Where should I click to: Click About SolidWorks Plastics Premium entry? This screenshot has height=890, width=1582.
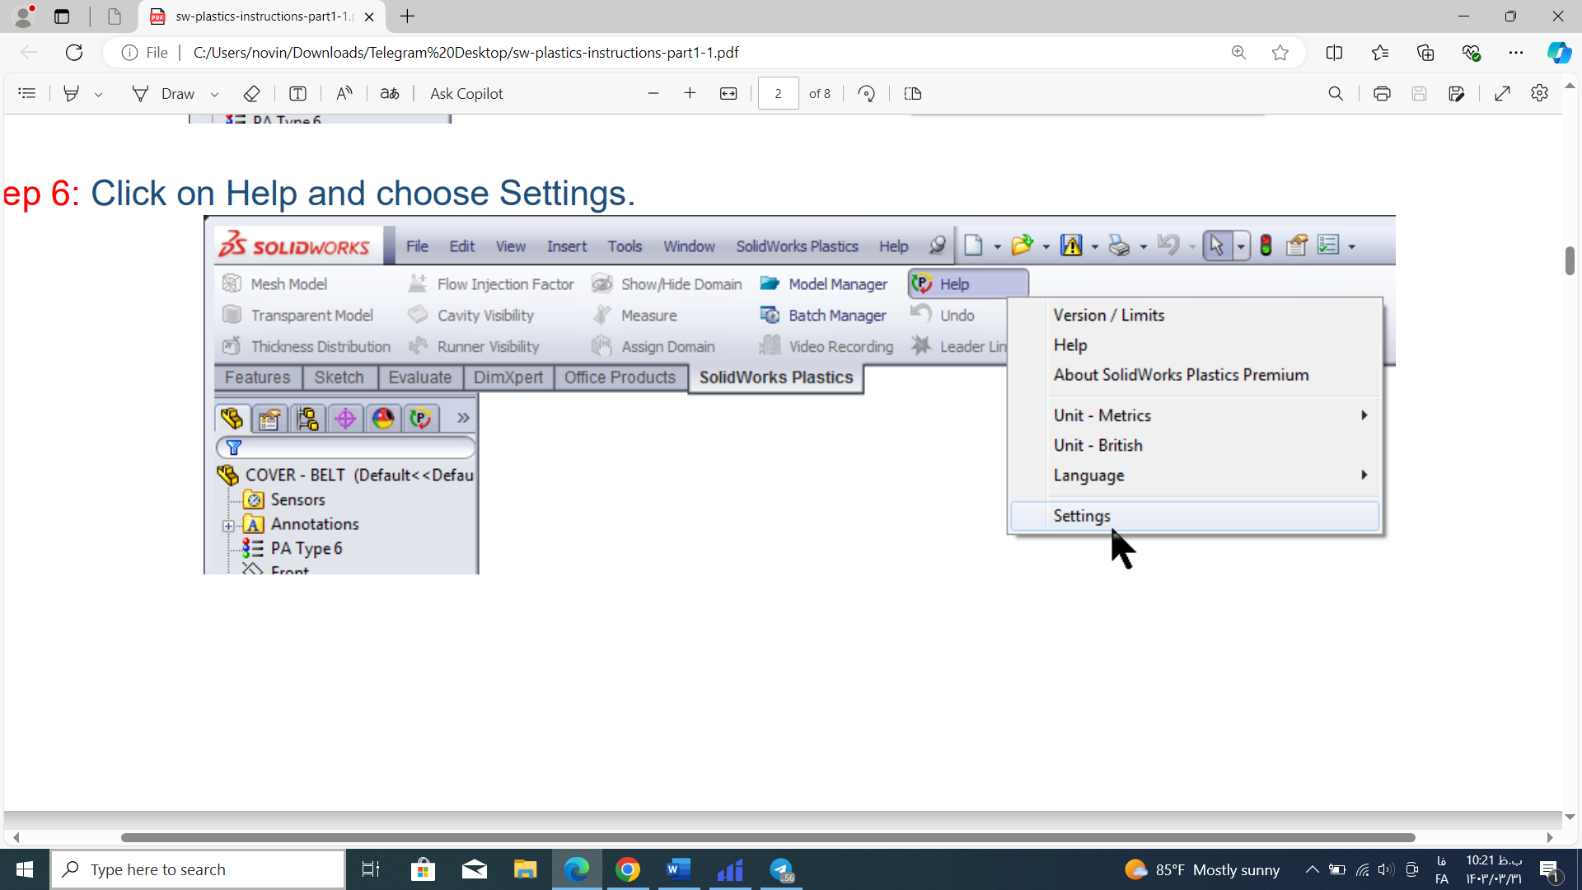1181,375
